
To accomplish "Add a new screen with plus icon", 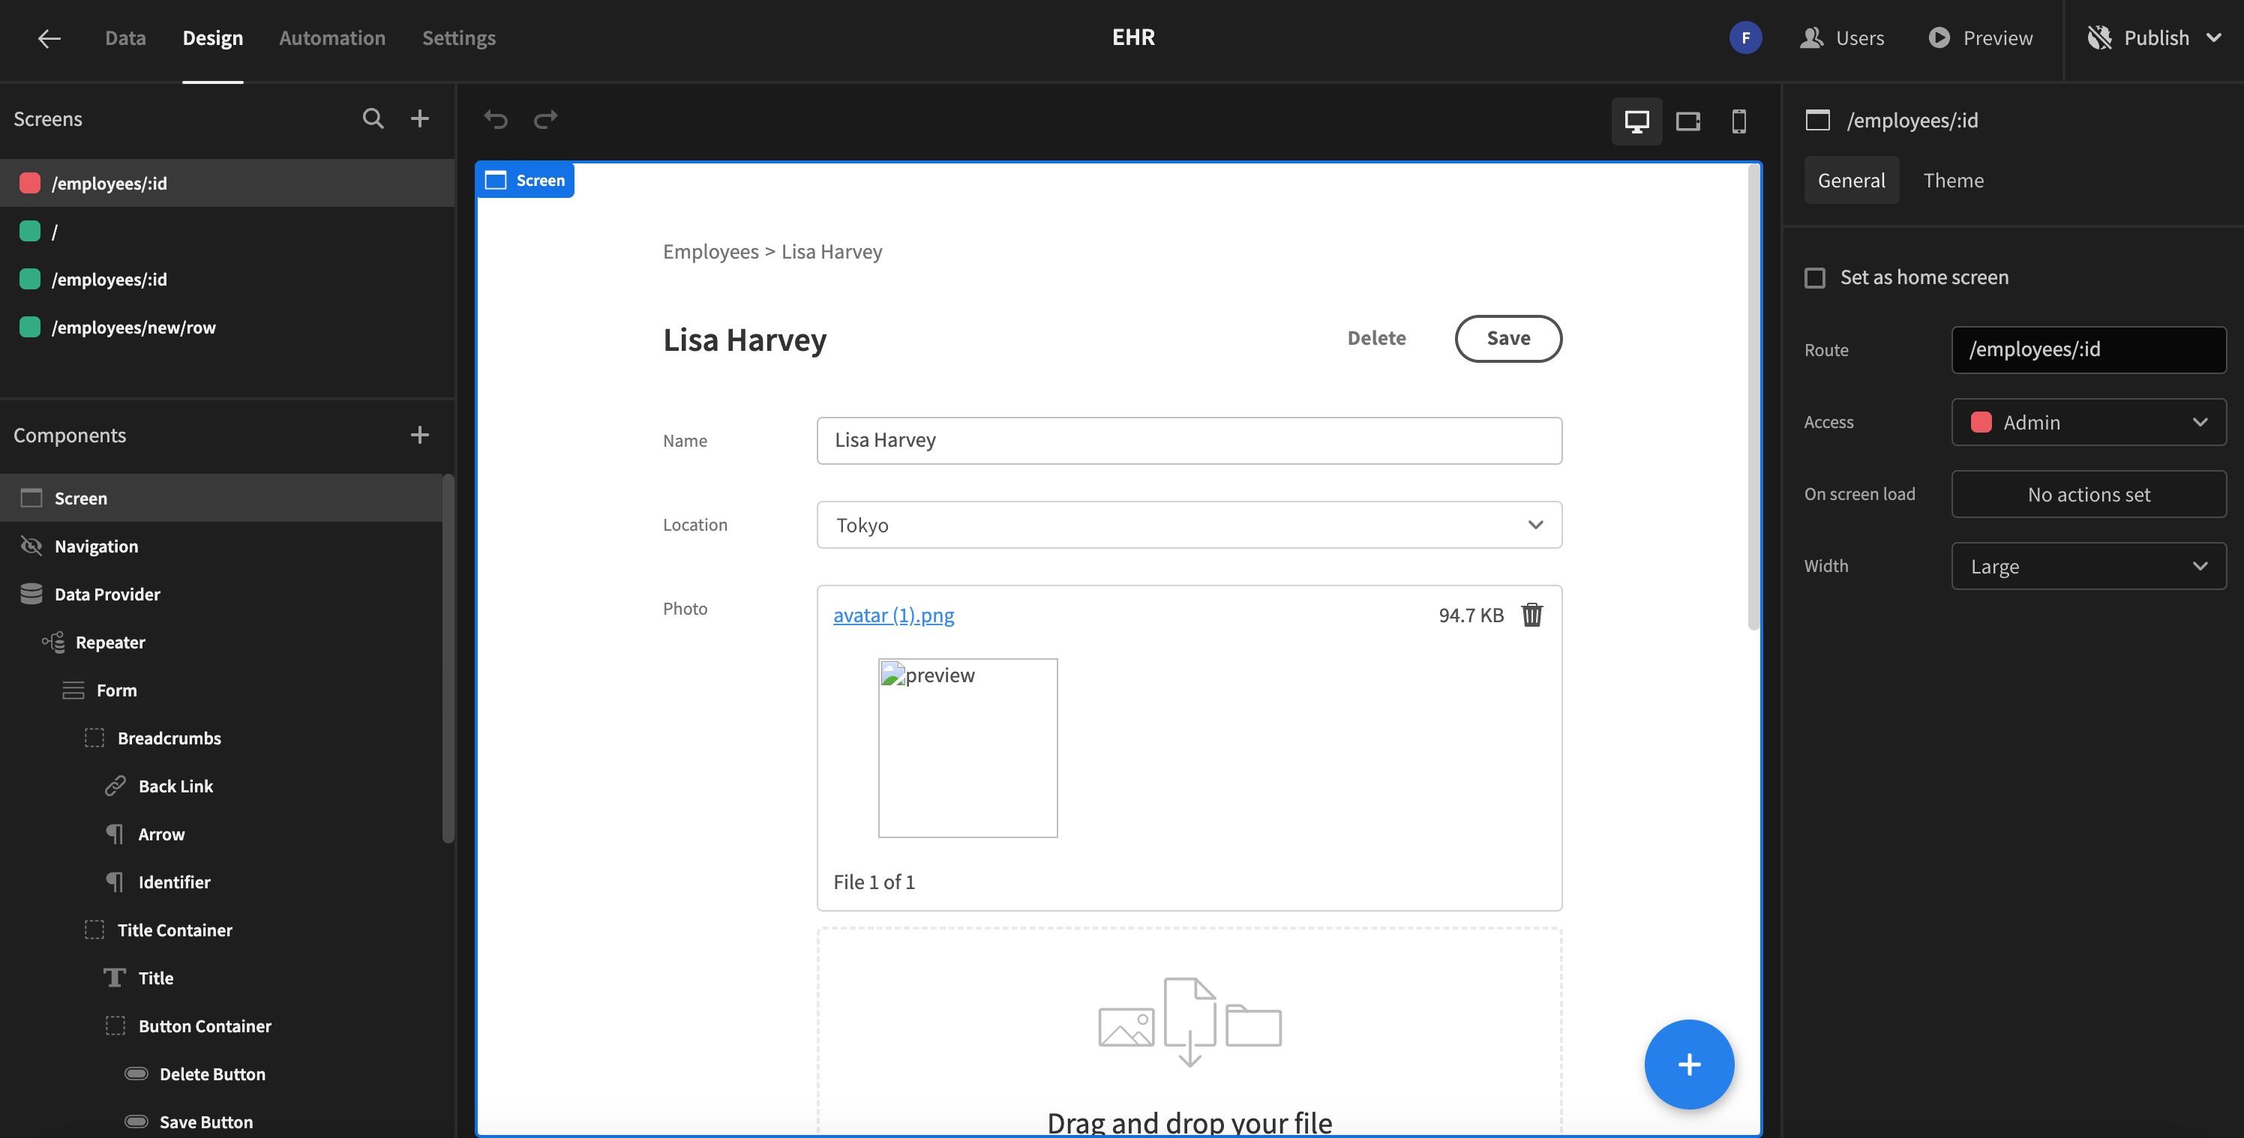I will click(x=420, y=118).
